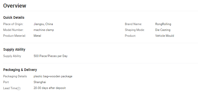Select the 500 Piece/Pieces per Day text

[50, 56]
